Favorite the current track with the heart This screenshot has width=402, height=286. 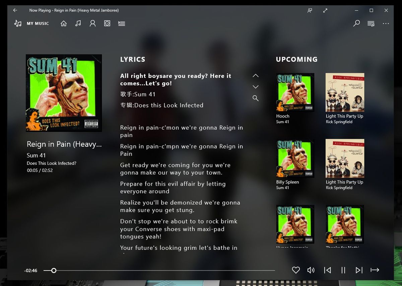tap(296, 270)
